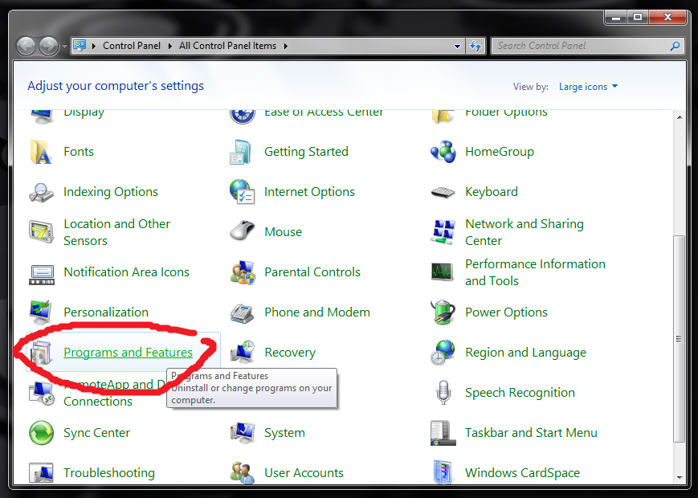Screen dimensions: 698x498
Task: Expand the arrow after All Control Panel Items
Action: [285, 46]
